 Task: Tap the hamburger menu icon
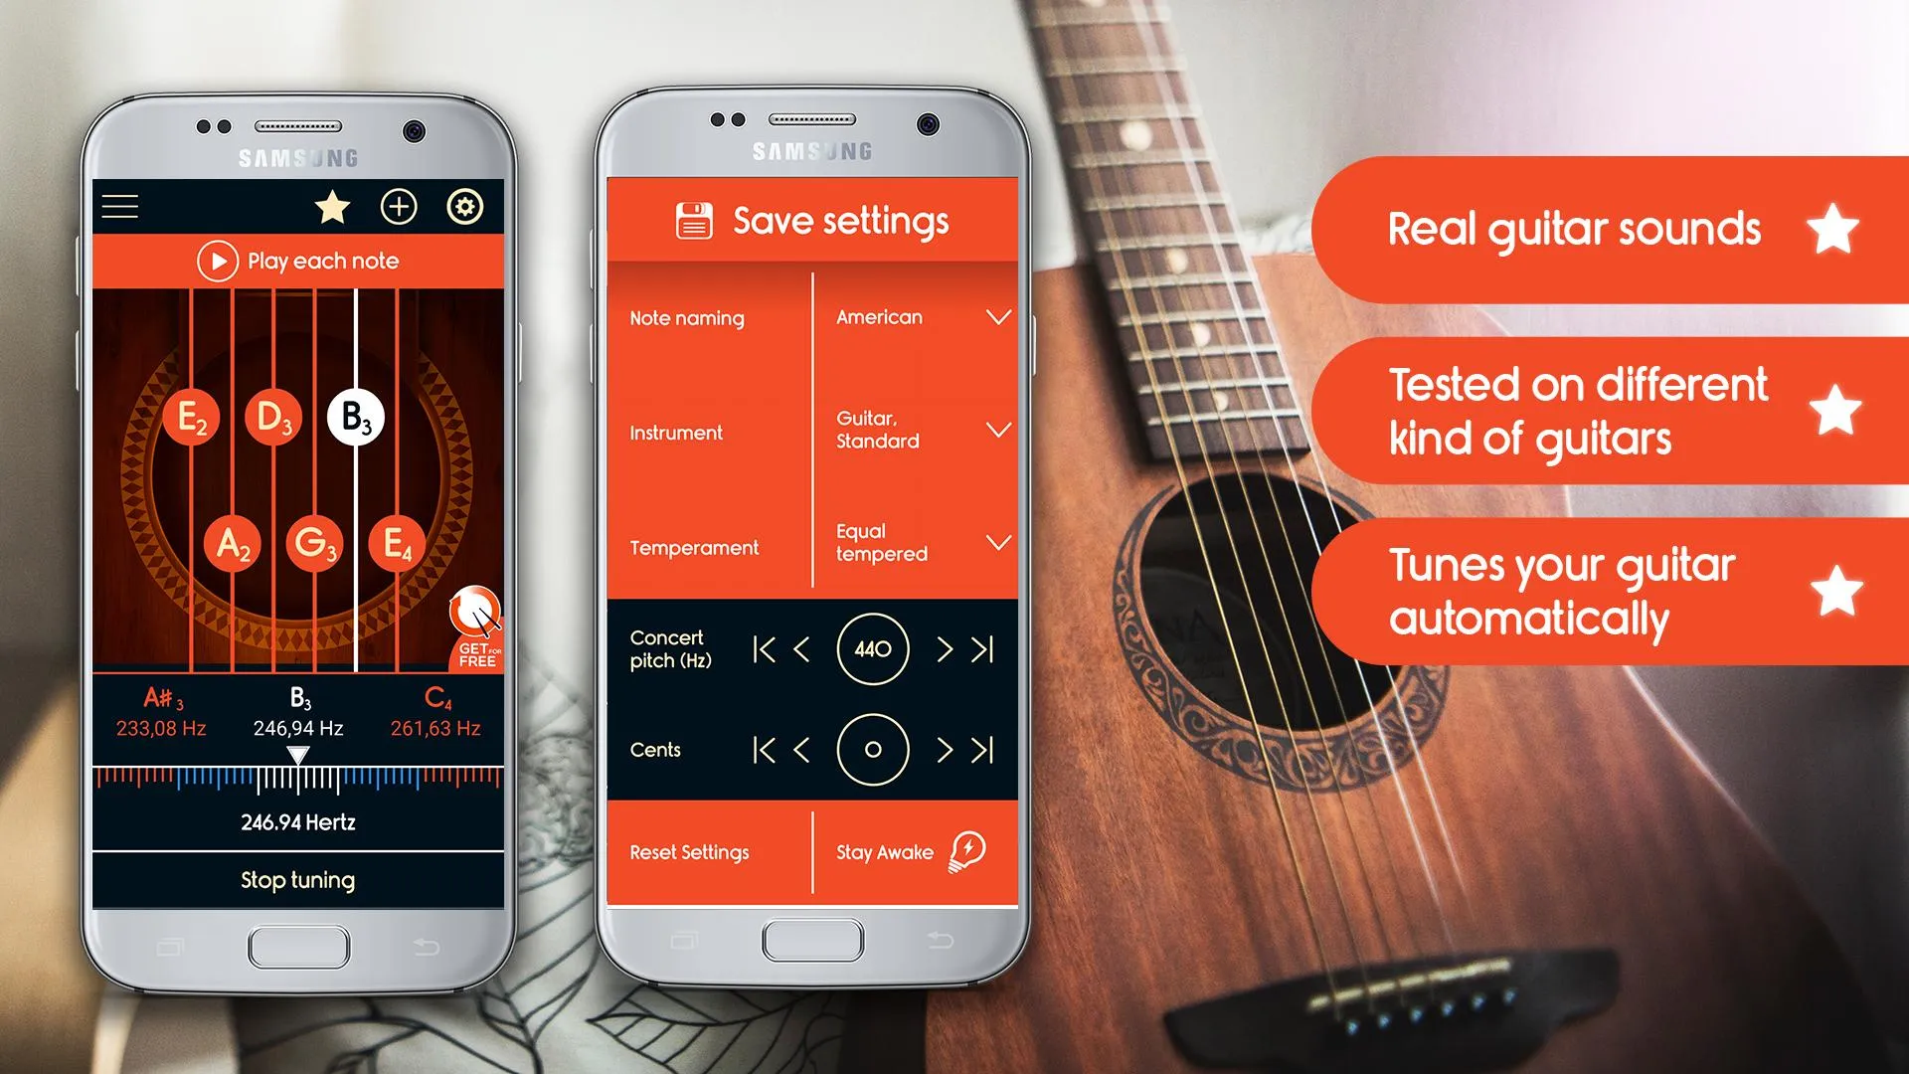123,207
